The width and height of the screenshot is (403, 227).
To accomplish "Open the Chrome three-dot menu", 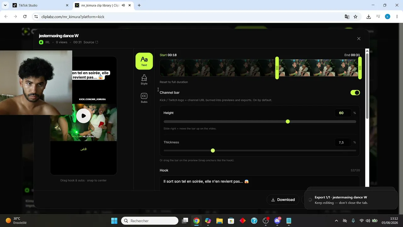I will pos(397,17).
